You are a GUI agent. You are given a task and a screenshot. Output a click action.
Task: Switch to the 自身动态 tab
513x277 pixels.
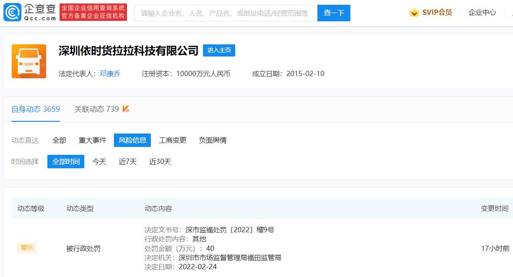36,109
